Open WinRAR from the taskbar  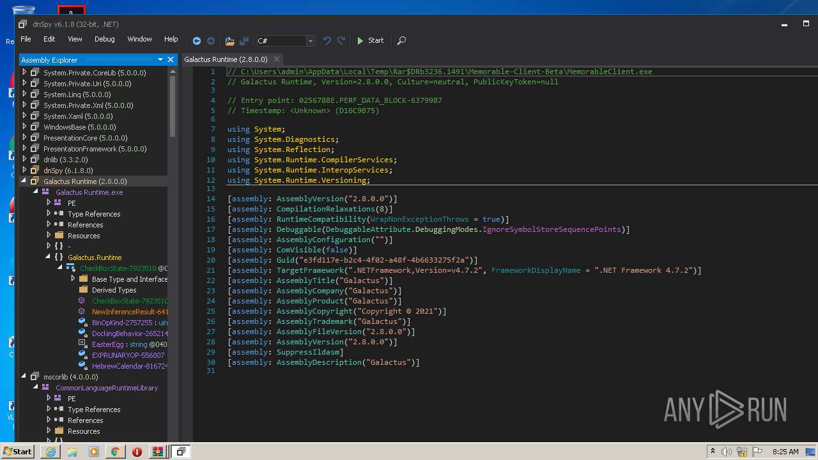(x=157, y=452)
